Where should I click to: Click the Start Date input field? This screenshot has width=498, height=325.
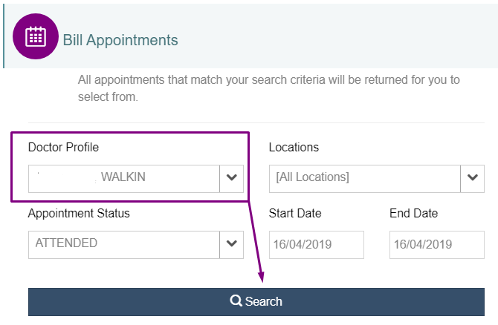click(x=316, y=244)
